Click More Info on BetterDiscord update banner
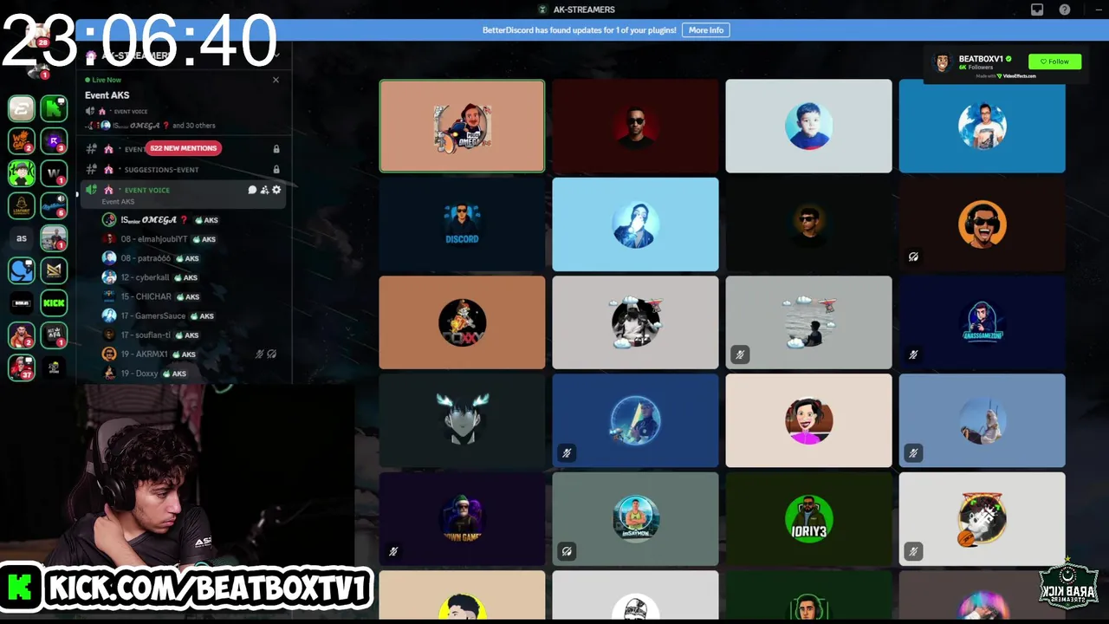Screen dimensions: 1109x624 706,29
